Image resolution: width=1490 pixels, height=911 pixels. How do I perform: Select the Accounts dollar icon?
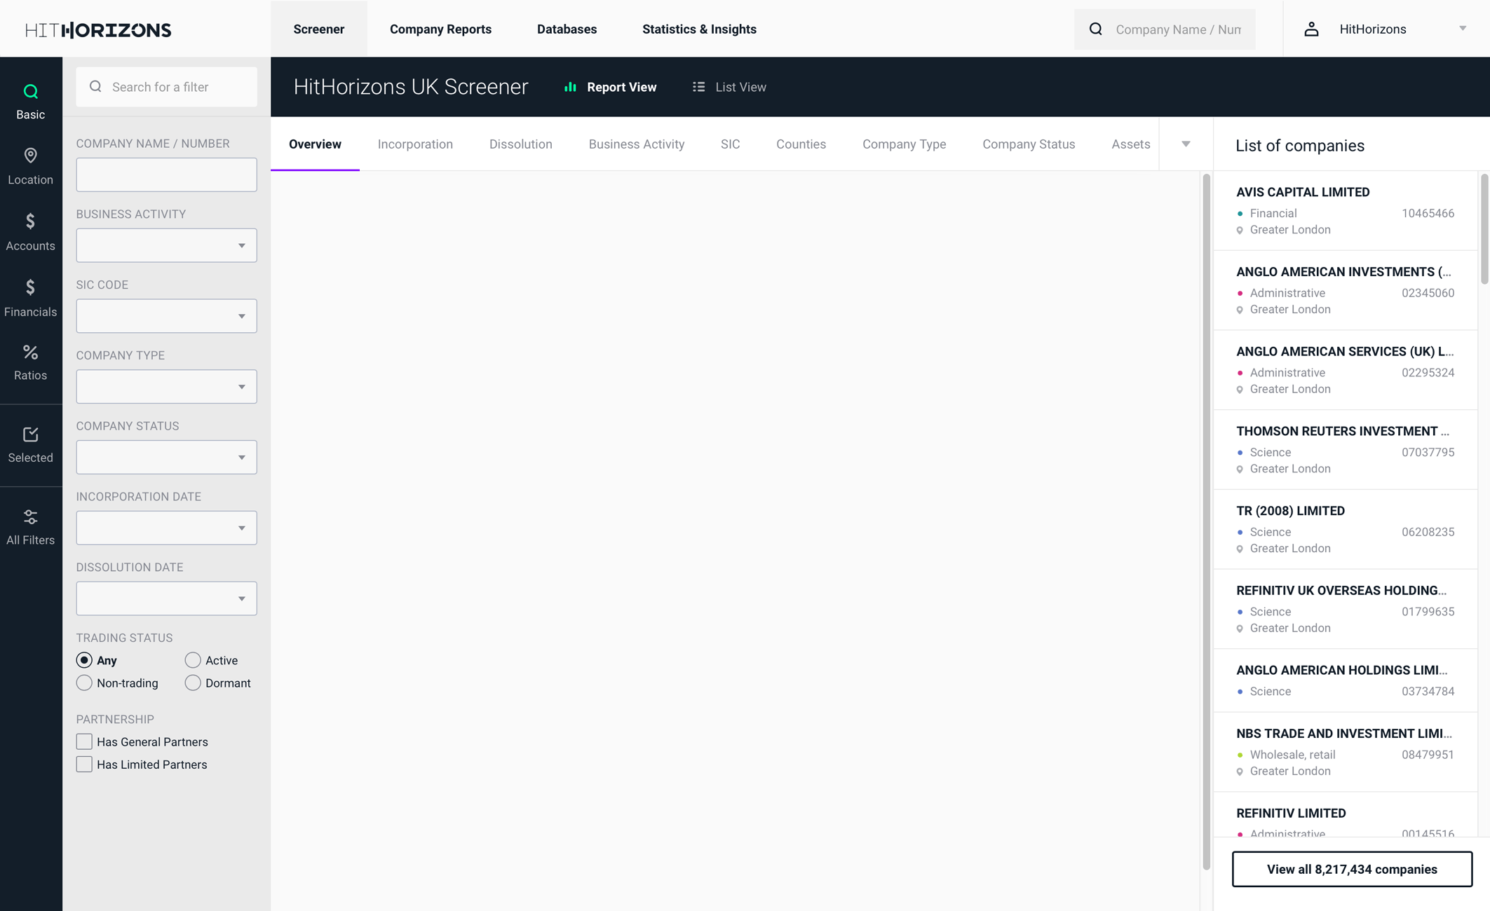(30, 221)
